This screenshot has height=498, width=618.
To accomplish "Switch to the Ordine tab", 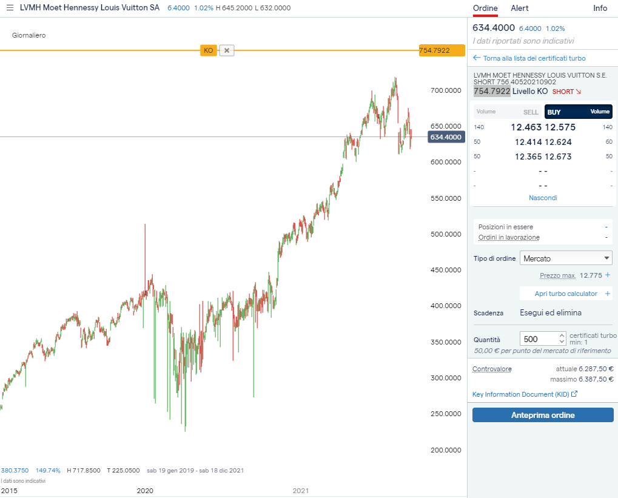I will 485,8.
